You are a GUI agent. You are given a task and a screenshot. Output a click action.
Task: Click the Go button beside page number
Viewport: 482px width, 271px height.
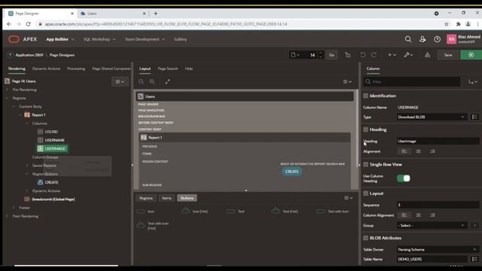pyautogui.click(x=331, y=55)
